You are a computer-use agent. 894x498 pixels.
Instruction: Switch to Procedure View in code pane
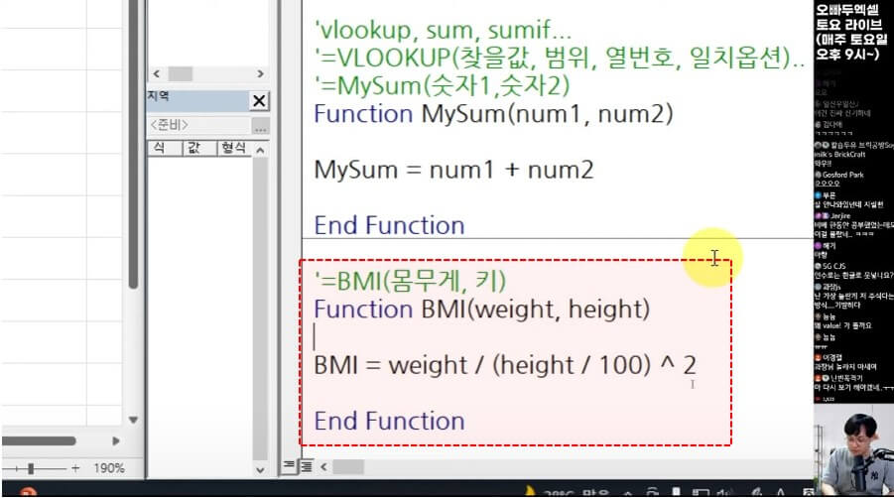290,465
